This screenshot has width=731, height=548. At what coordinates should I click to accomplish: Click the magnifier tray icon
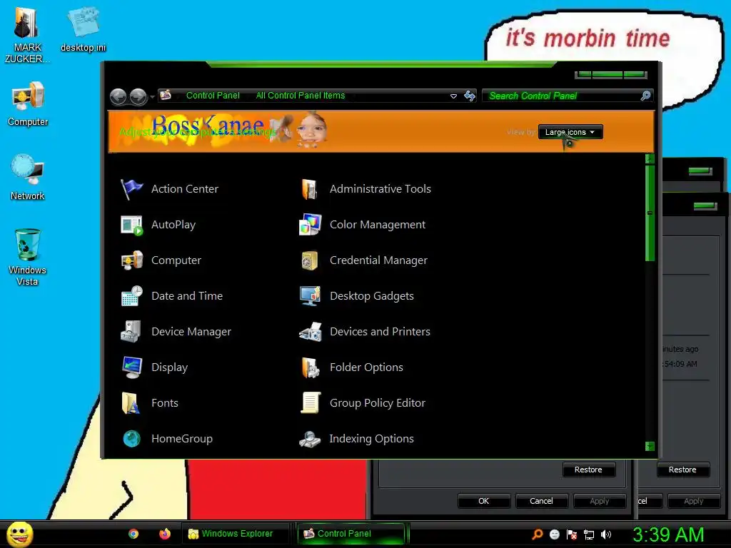537,534
